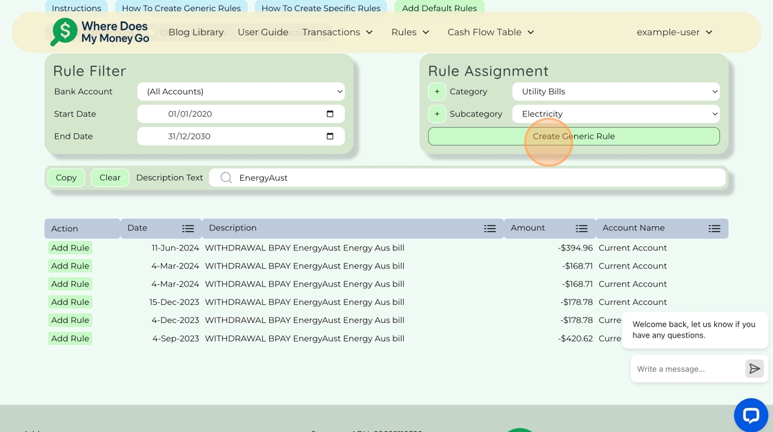Image resolution: width=773 pixels, height=432 pixels.
Task: Open the Account Name column filter menu icon
Action: 714,228
